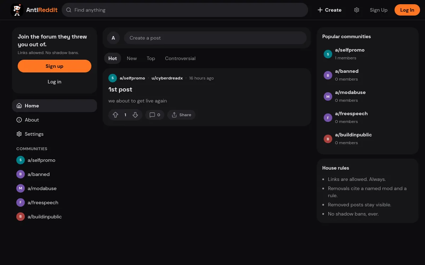
Task: Downvote the '1st post' post
Action: 135,115
